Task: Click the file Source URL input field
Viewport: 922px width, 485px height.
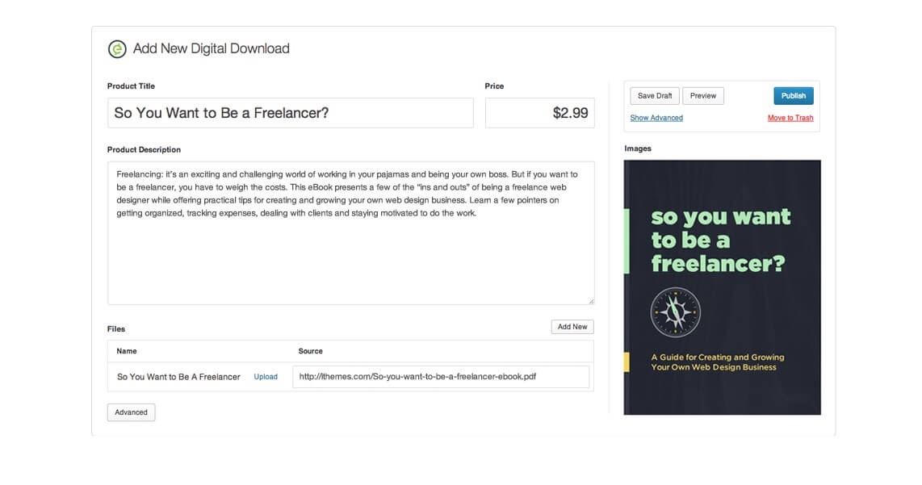Action: pos(441,377)
